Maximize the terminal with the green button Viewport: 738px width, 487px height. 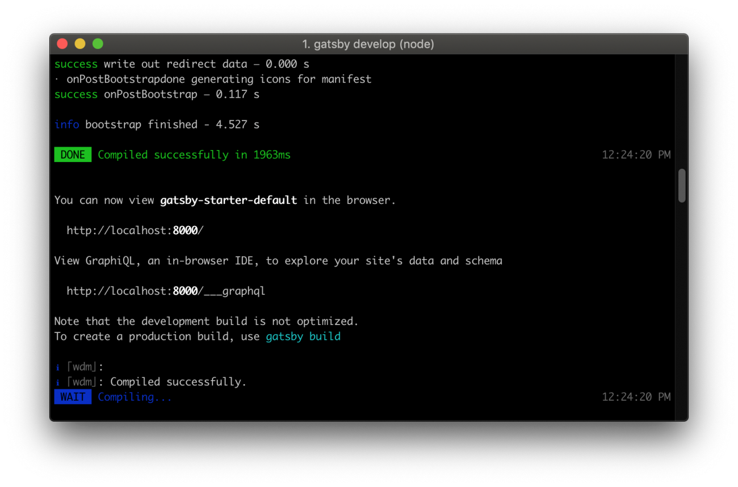[98, 44]
